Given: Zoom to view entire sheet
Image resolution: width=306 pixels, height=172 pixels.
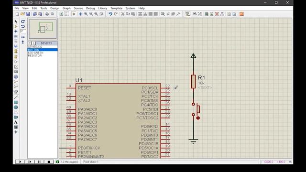Looking at the screenshot, I should (x=96, y=14).
